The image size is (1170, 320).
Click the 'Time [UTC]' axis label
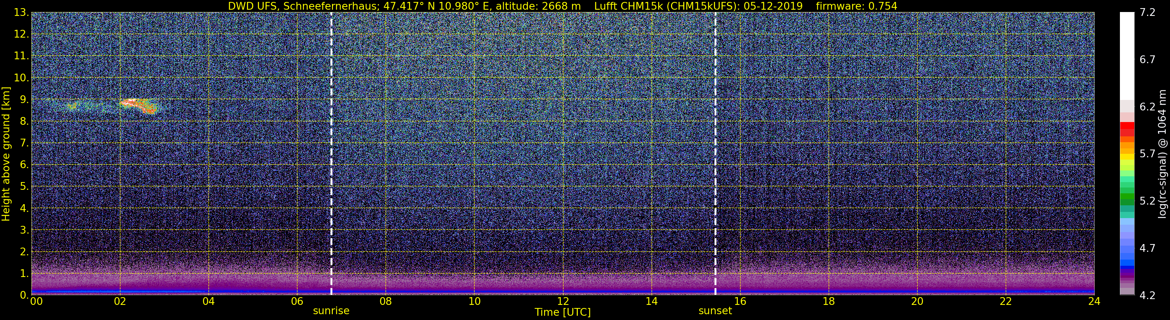point(563,312)
